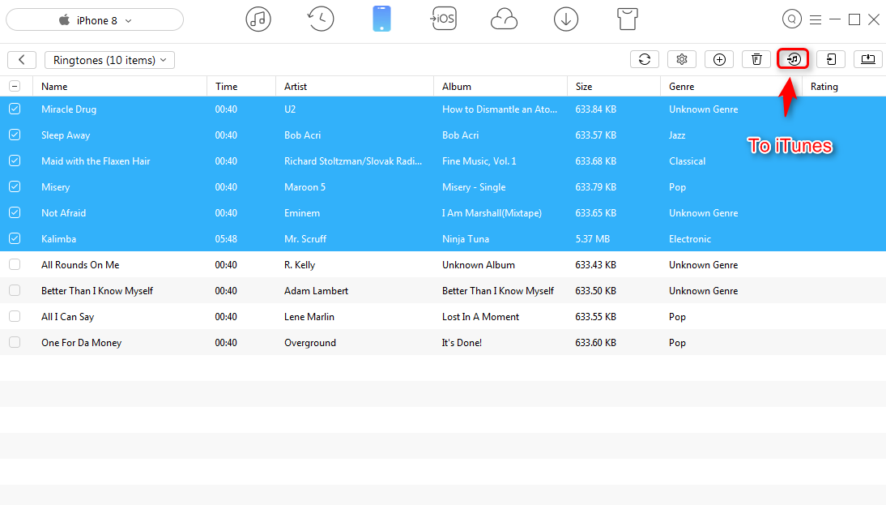886x505 pixels.
Task: Click artist Eminem cell
Action: [302, 213]
